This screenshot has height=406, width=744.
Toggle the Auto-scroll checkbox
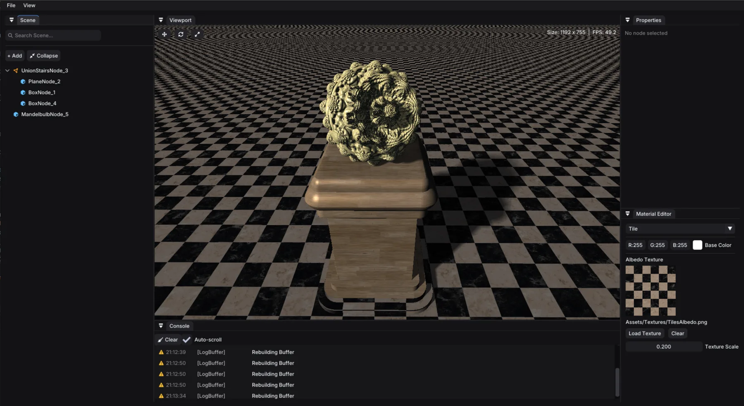pos(187,340)
